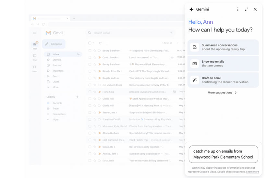The image size is (279, 178).
Task: Open Gemini panel more options menu
Action: (x=238, y=9)
